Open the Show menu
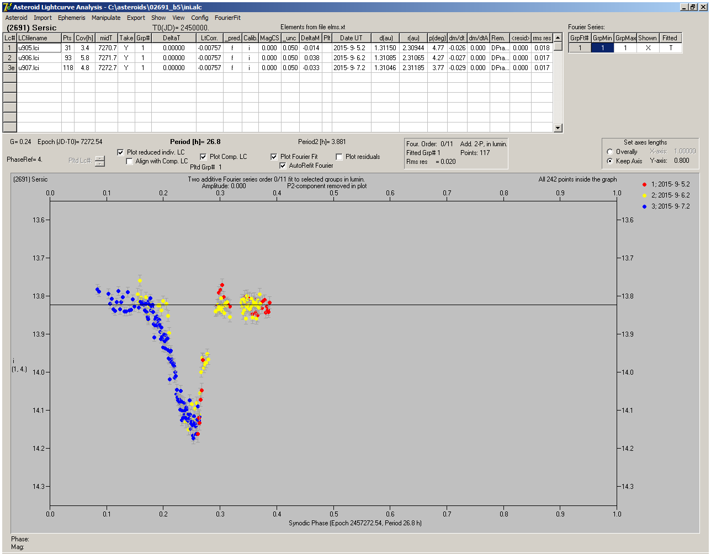711x554 pixels. (158, 18)
